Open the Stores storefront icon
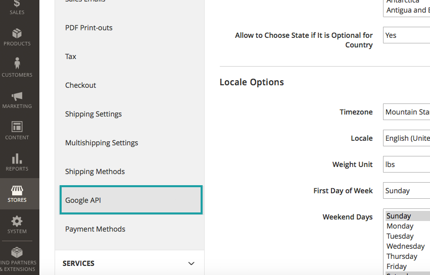Screen dimensions: 430x275 (x=17, y=191)
